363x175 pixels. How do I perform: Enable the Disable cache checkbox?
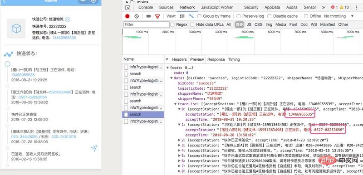click(x=269, y=16)
